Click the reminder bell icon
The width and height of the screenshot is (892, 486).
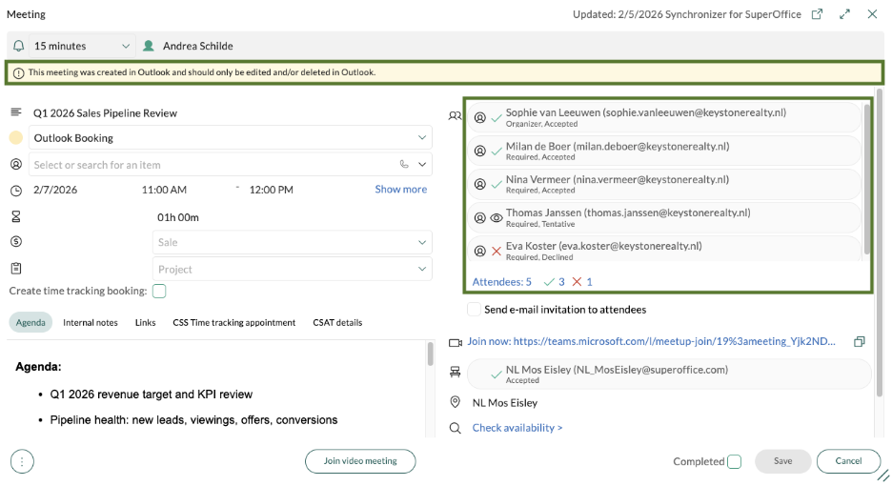(x=20, y=46)
